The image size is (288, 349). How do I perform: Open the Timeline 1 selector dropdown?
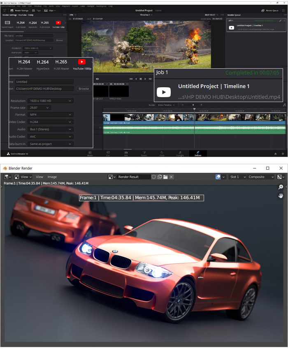point(146,15)
